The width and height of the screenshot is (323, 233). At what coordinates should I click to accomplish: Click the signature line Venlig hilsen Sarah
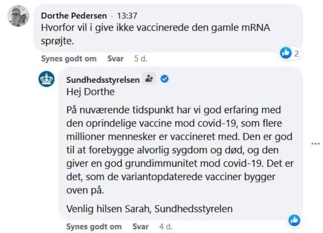149,209
